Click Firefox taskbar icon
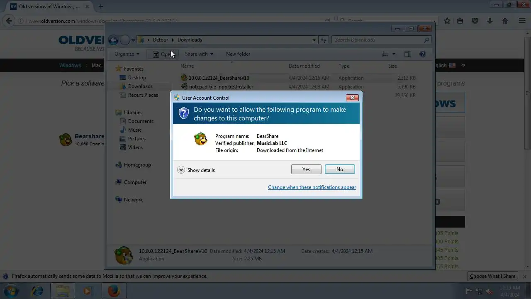531x299 pixels. (x=114, y=291)
